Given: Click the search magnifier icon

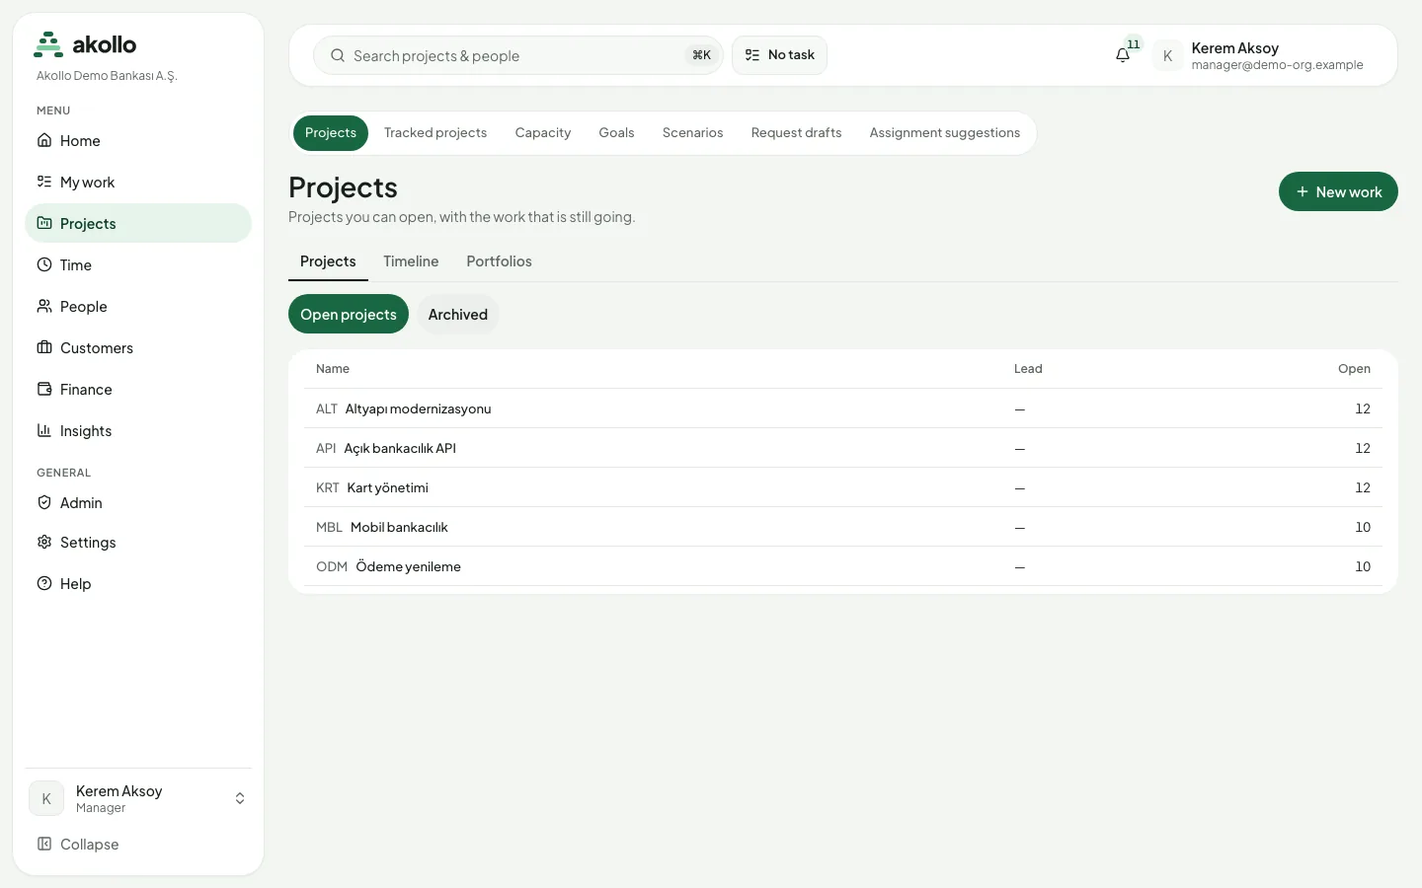Looking at the screenshot, I should (338, 55).
